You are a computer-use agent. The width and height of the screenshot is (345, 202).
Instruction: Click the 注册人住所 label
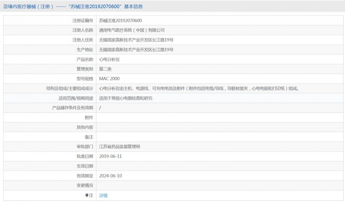(83, 40)
